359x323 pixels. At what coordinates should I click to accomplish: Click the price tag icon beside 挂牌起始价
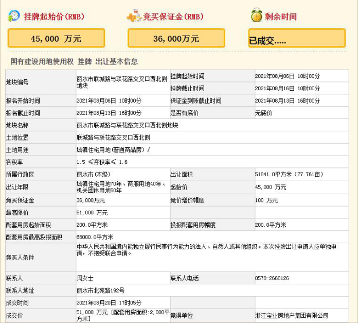(x=13, y=16)
